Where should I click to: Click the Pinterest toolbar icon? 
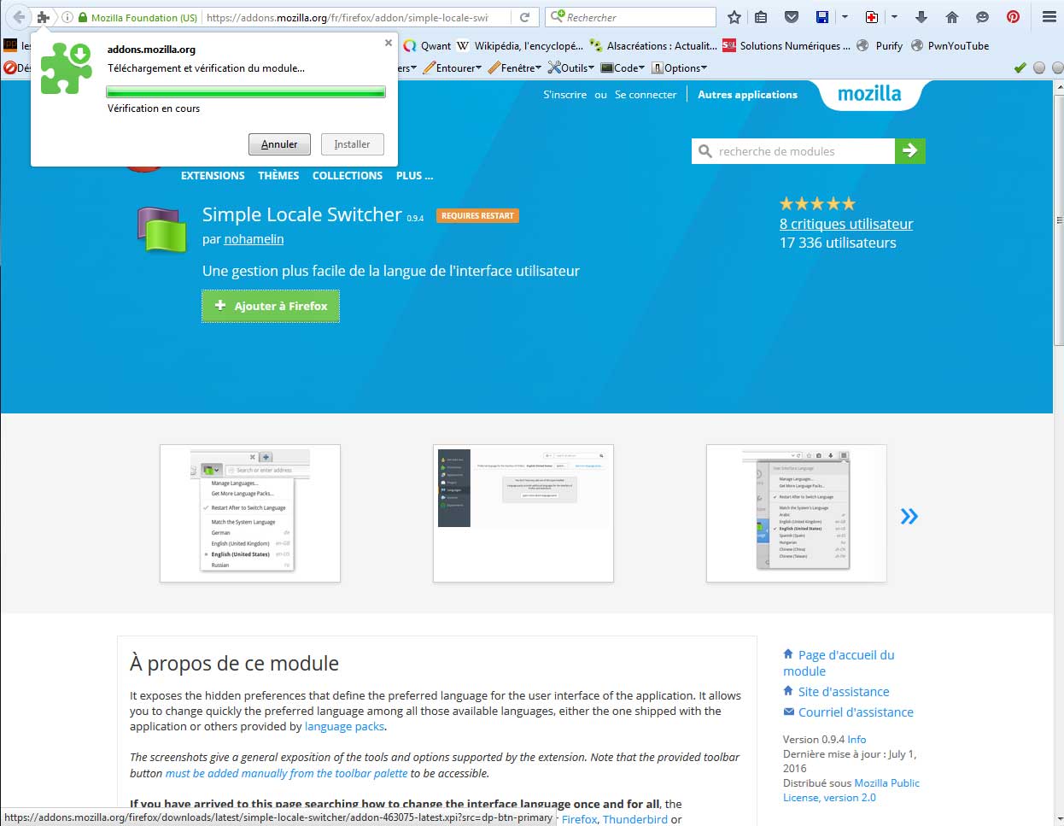pyautogui.click(x=1013, y=17)
